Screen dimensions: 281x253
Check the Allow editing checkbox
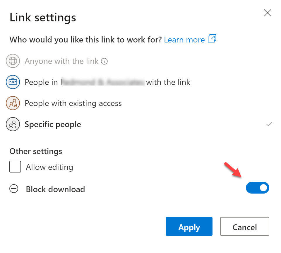15,167
